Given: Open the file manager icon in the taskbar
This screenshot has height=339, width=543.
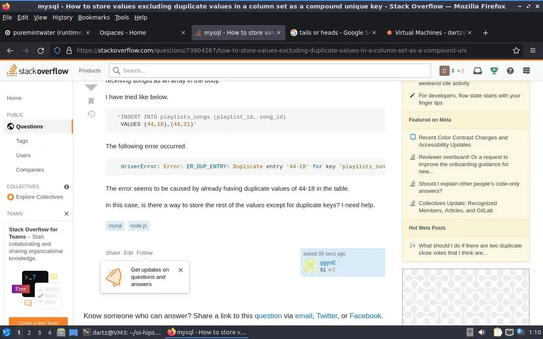Looking at the screenshot, I should (61, 332).
